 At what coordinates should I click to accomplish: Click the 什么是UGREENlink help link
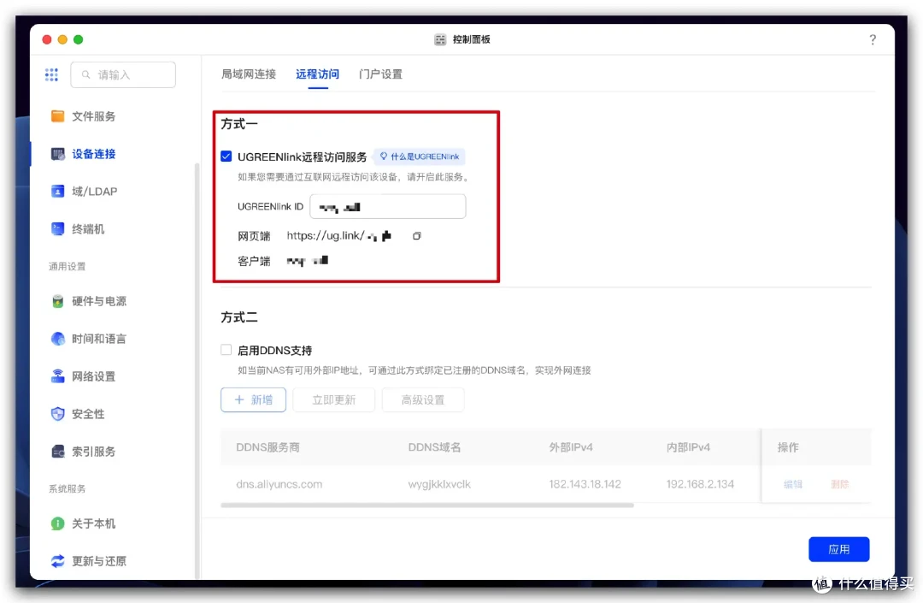pyautogui.click(x=420, y=157)
